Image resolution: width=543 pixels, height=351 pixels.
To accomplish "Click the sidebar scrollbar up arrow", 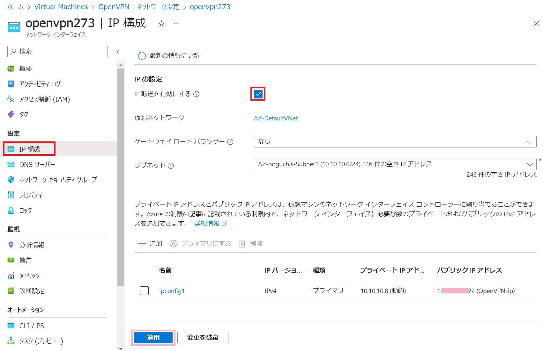I will (x=121, y=65).
